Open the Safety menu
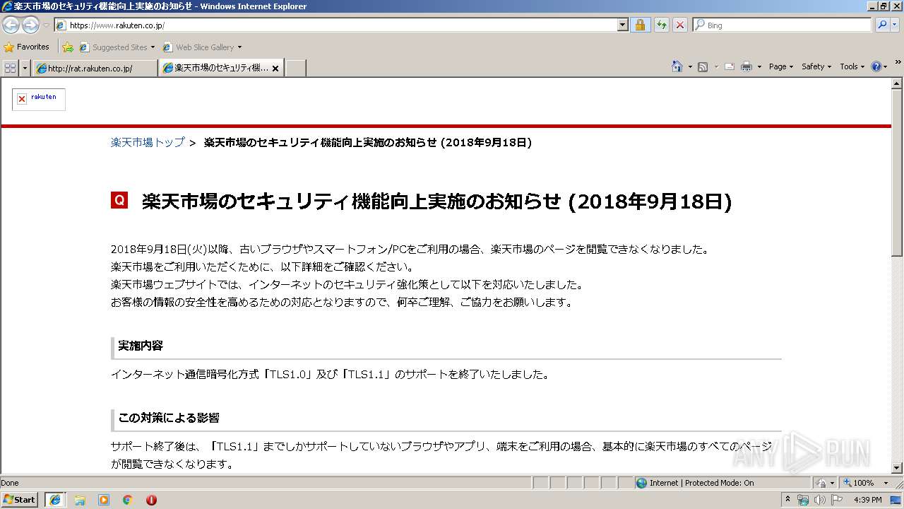The image size is (904, 509). click(x=816, y=66)
